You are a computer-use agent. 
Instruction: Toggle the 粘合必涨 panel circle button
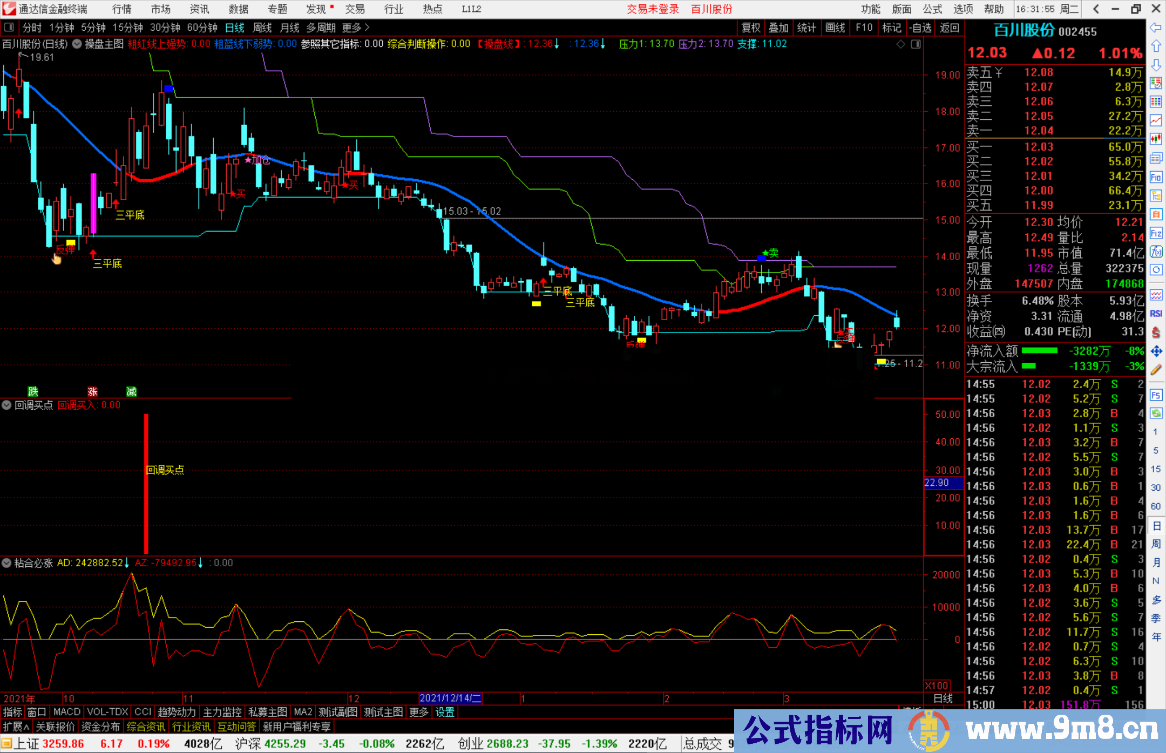point(6,563)
